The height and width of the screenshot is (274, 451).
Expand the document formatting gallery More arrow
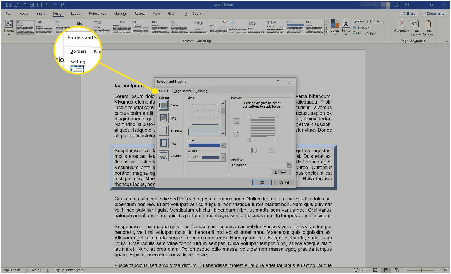pos(326,33)
